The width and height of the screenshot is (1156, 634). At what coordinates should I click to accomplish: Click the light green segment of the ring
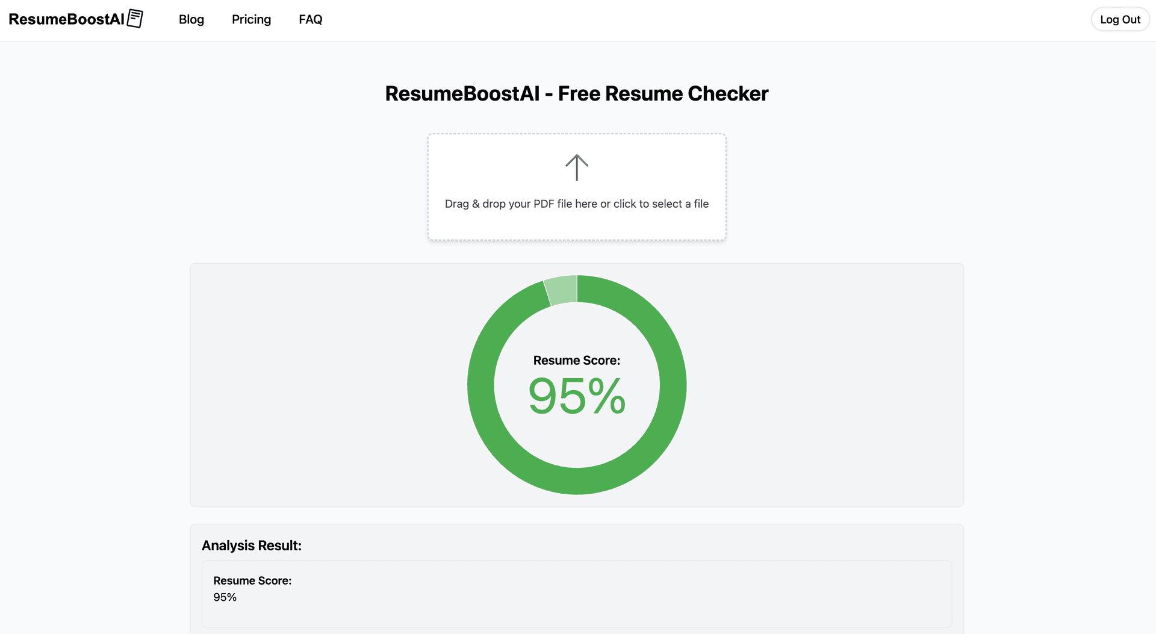(560, 288)
